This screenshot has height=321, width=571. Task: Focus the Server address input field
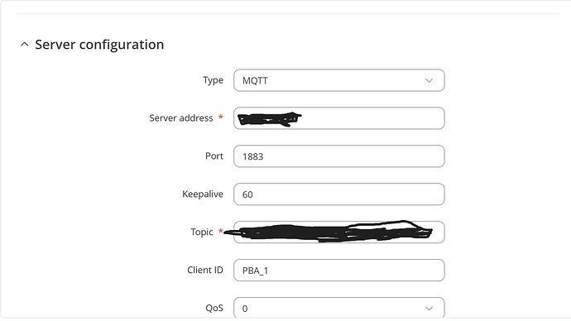[339, 118]
